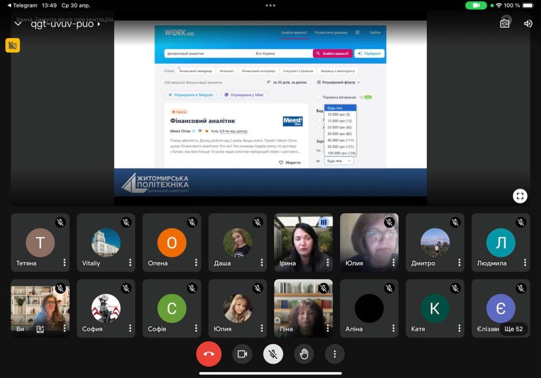The height and width of the screenshot is (378, 541).
Task: Select Тетяна's participant tile
Action: click(40, 242)
